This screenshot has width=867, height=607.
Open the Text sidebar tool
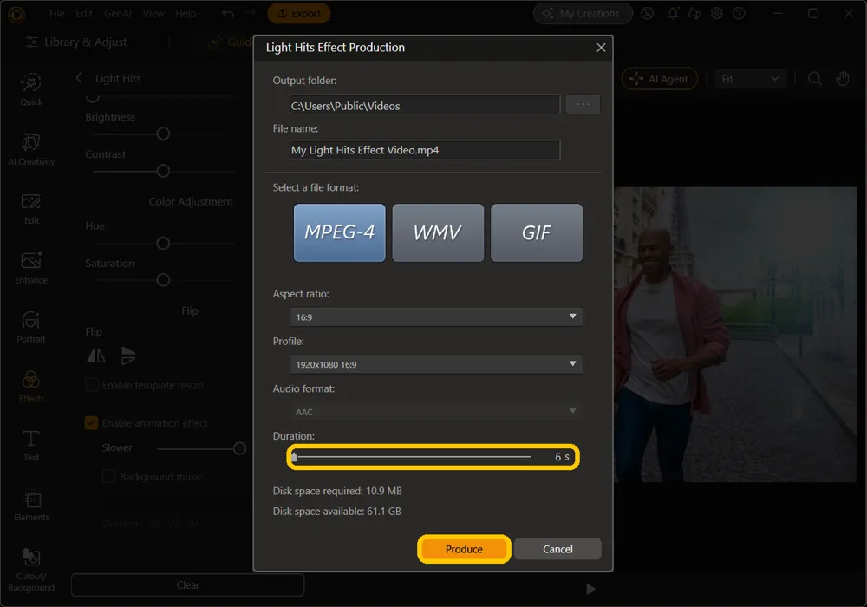31,446
